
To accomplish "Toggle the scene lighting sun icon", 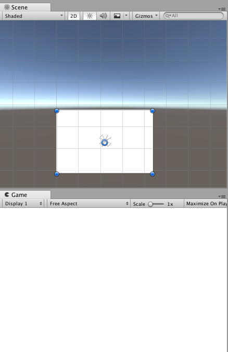I will (90, 16).
